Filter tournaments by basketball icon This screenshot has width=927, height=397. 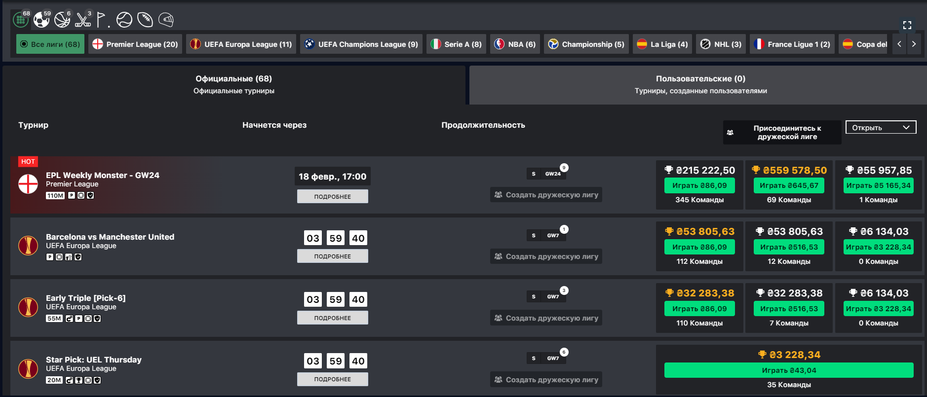pyautogui.click(x=62, y=20)
